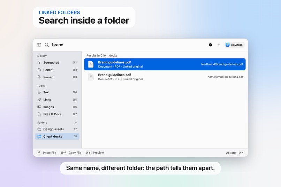Screen dimensions: 281x187
Task: Open the Suggested library section
Action: [57, 63]
